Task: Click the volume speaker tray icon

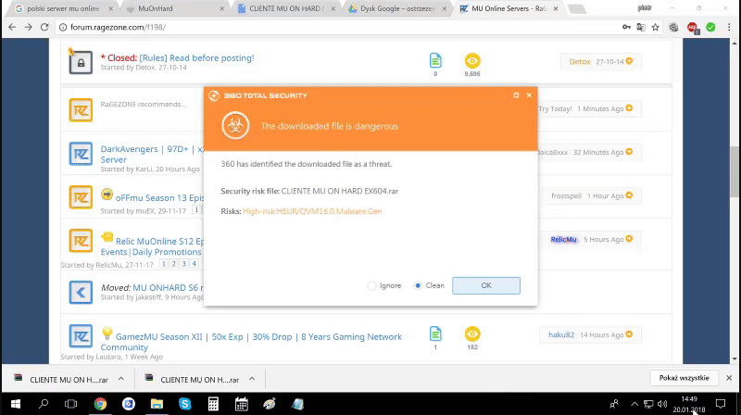Action: 662,404
